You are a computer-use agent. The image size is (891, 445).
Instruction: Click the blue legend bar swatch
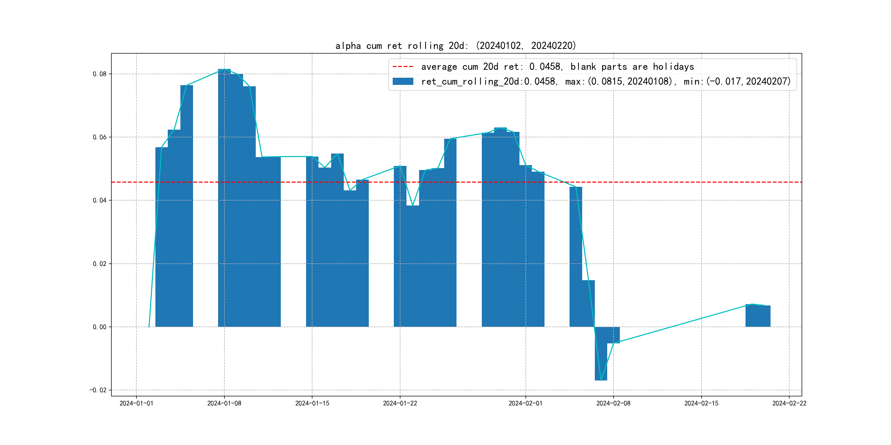coord(403,82)
